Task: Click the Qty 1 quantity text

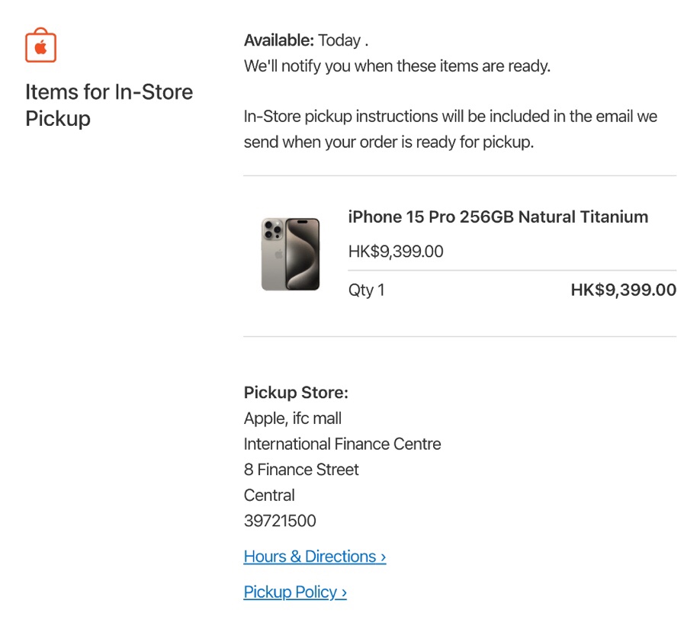Action: coord(367,290)
